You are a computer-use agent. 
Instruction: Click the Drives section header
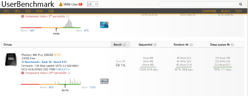pos(8,45)
